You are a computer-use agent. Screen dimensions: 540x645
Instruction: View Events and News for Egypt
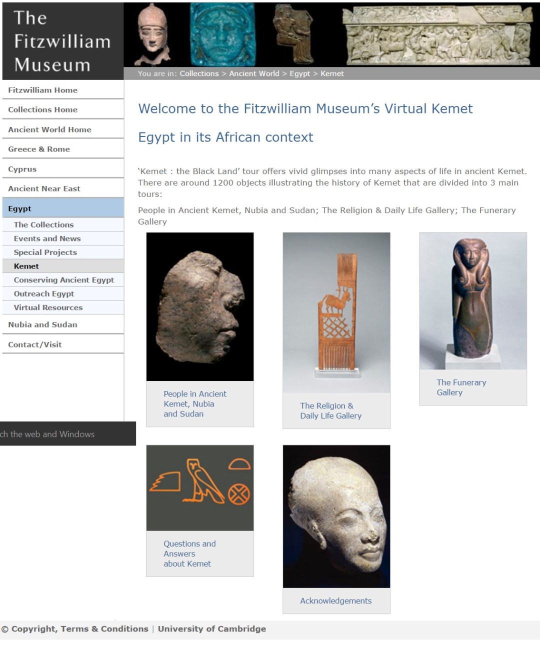pos(47,238)
